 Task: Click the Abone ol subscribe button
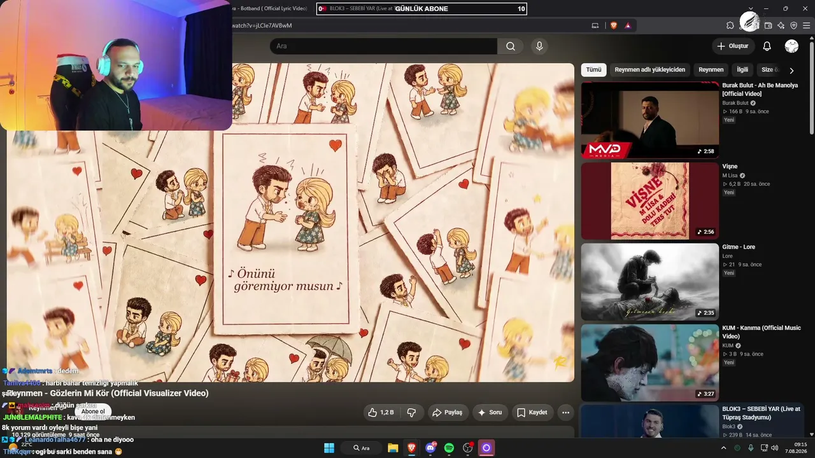tap(93, 412)
